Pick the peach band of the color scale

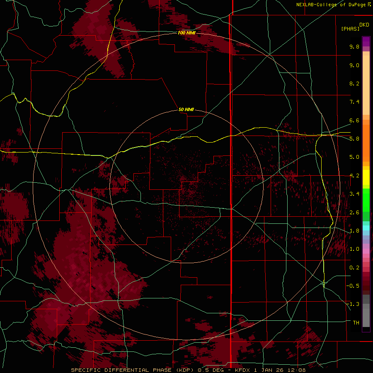click(x=366, y=85)
